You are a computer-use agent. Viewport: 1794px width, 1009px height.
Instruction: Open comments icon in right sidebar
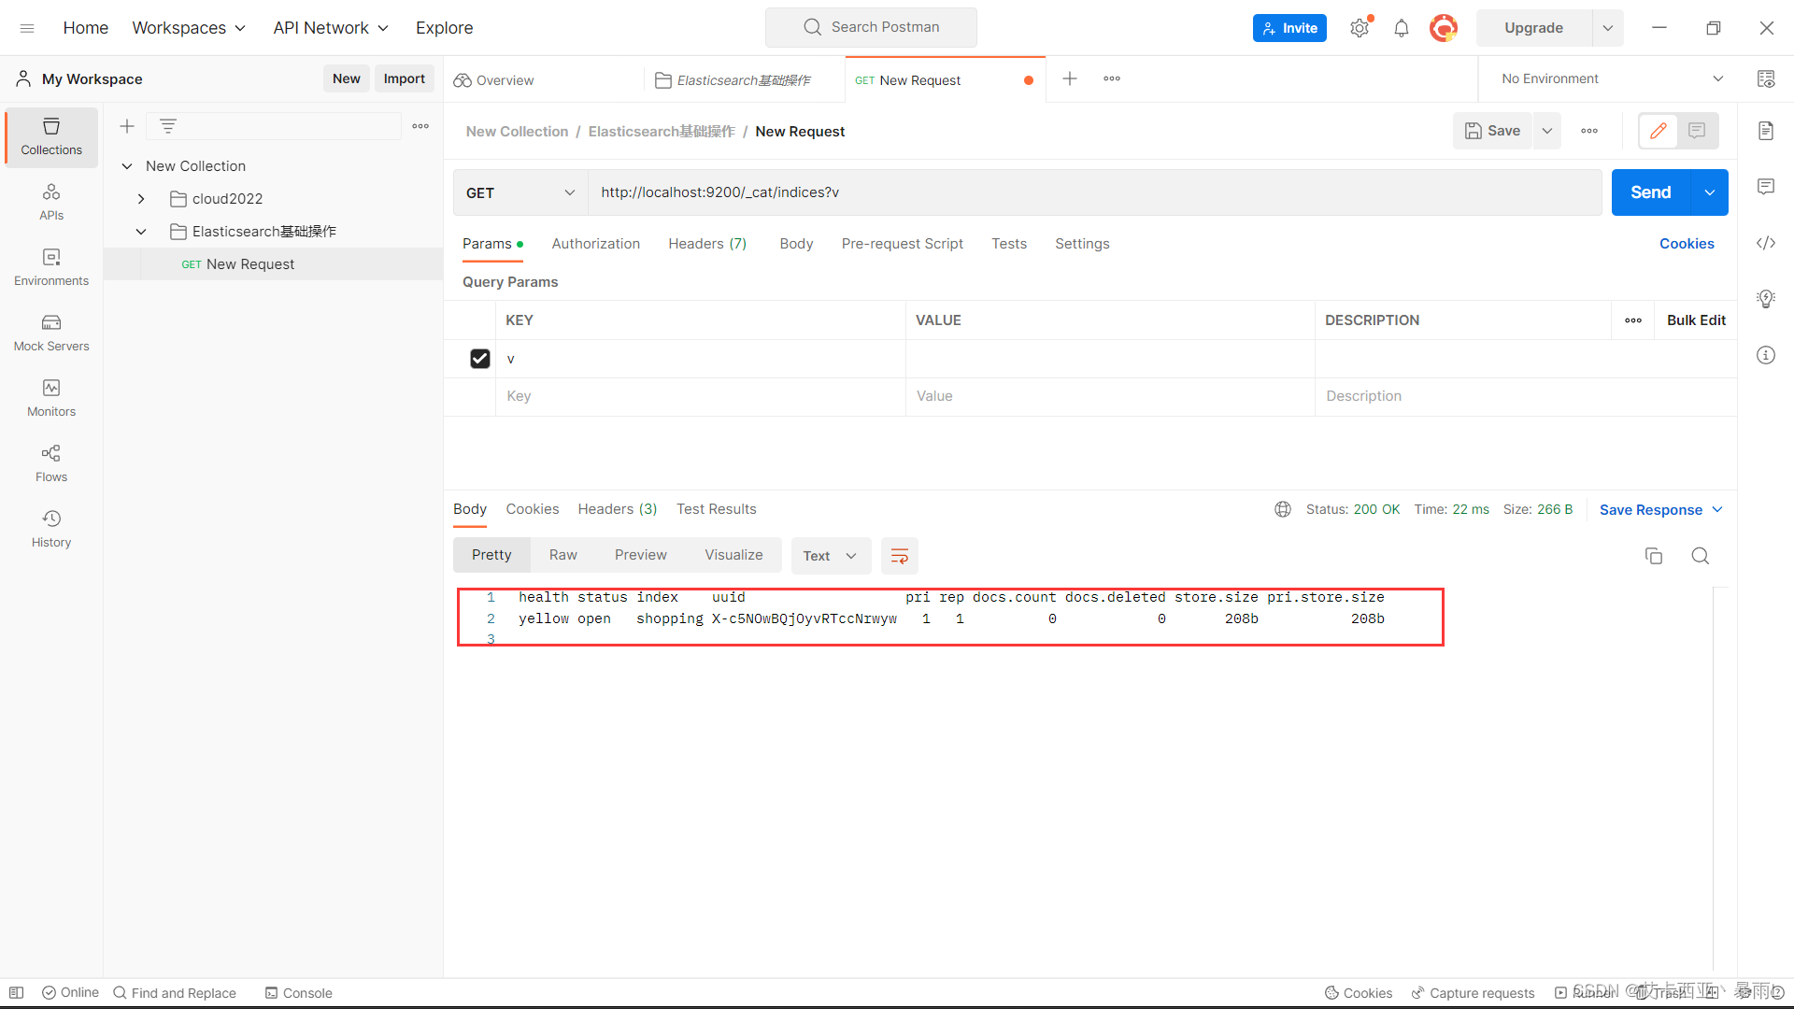point(1766,187)
